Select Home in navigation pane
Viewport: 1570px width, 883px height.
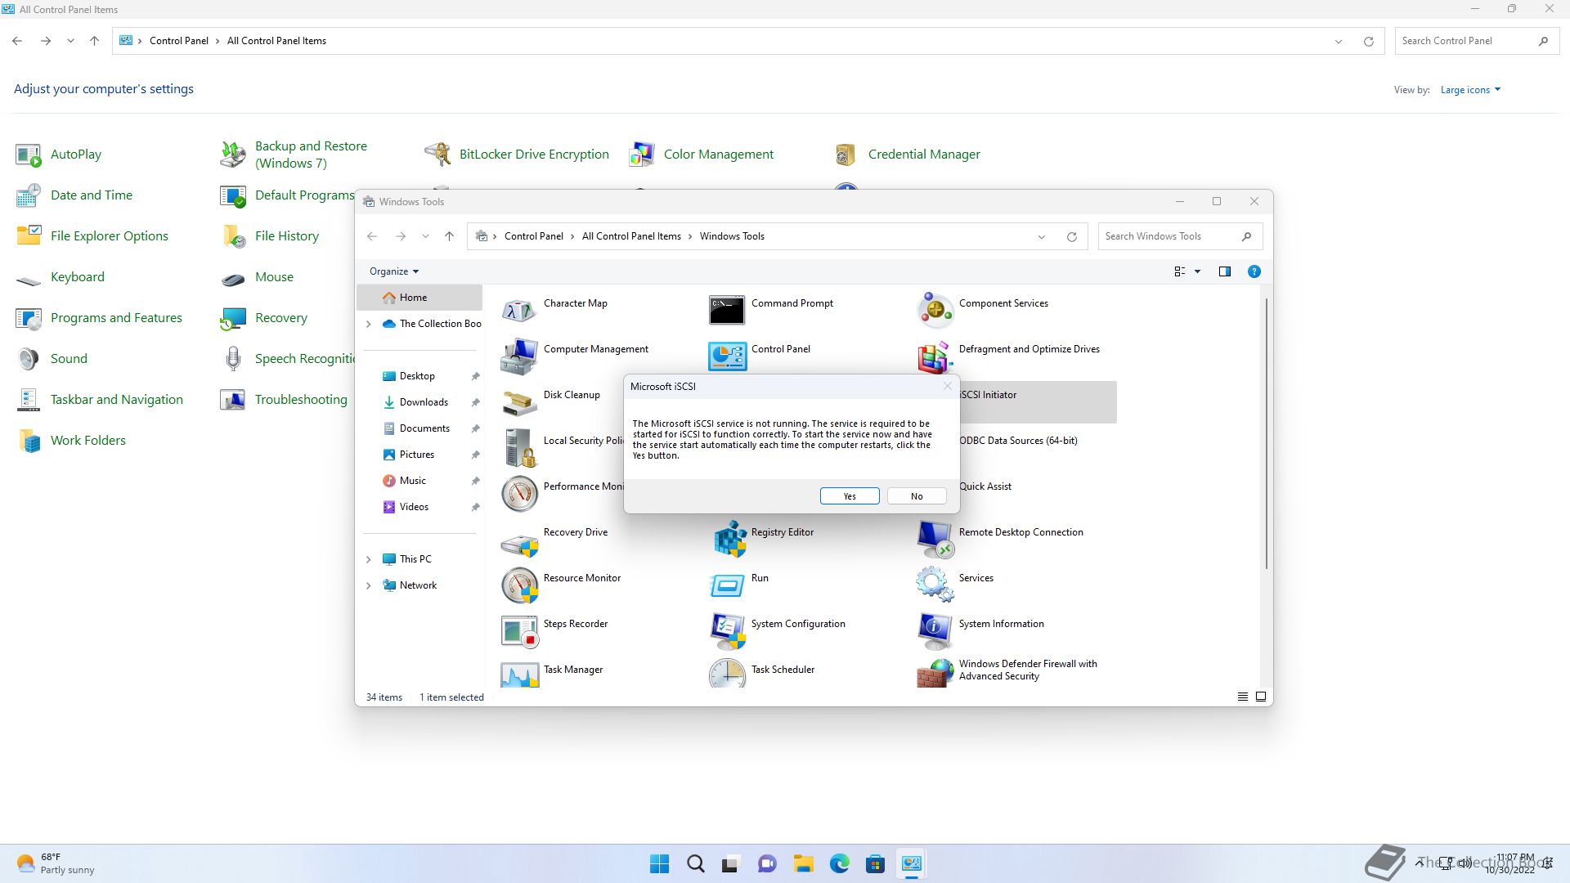click(419, 298)
